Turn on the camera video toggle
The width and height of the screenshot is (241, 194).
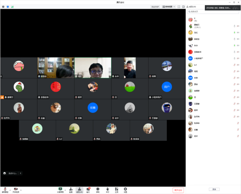[x=16, y=190]
